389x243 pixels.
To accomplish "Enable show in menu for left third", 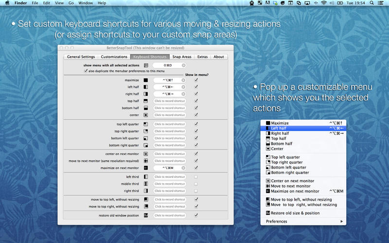I will coord(196,177).
